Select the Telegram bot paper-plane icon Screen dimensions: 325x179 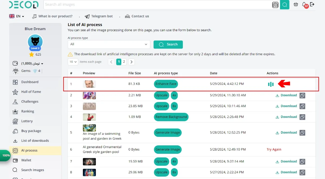[x=87, y=16]
